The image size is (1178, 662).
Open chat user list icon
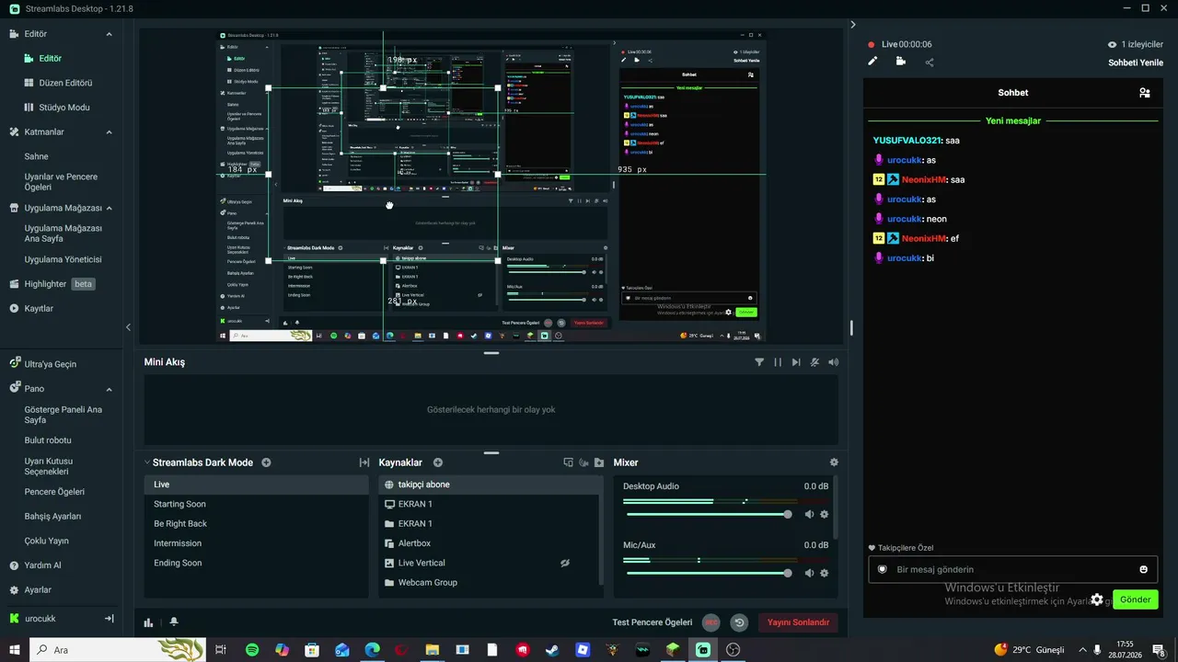pyautogui.click(x=1144, y=93)
